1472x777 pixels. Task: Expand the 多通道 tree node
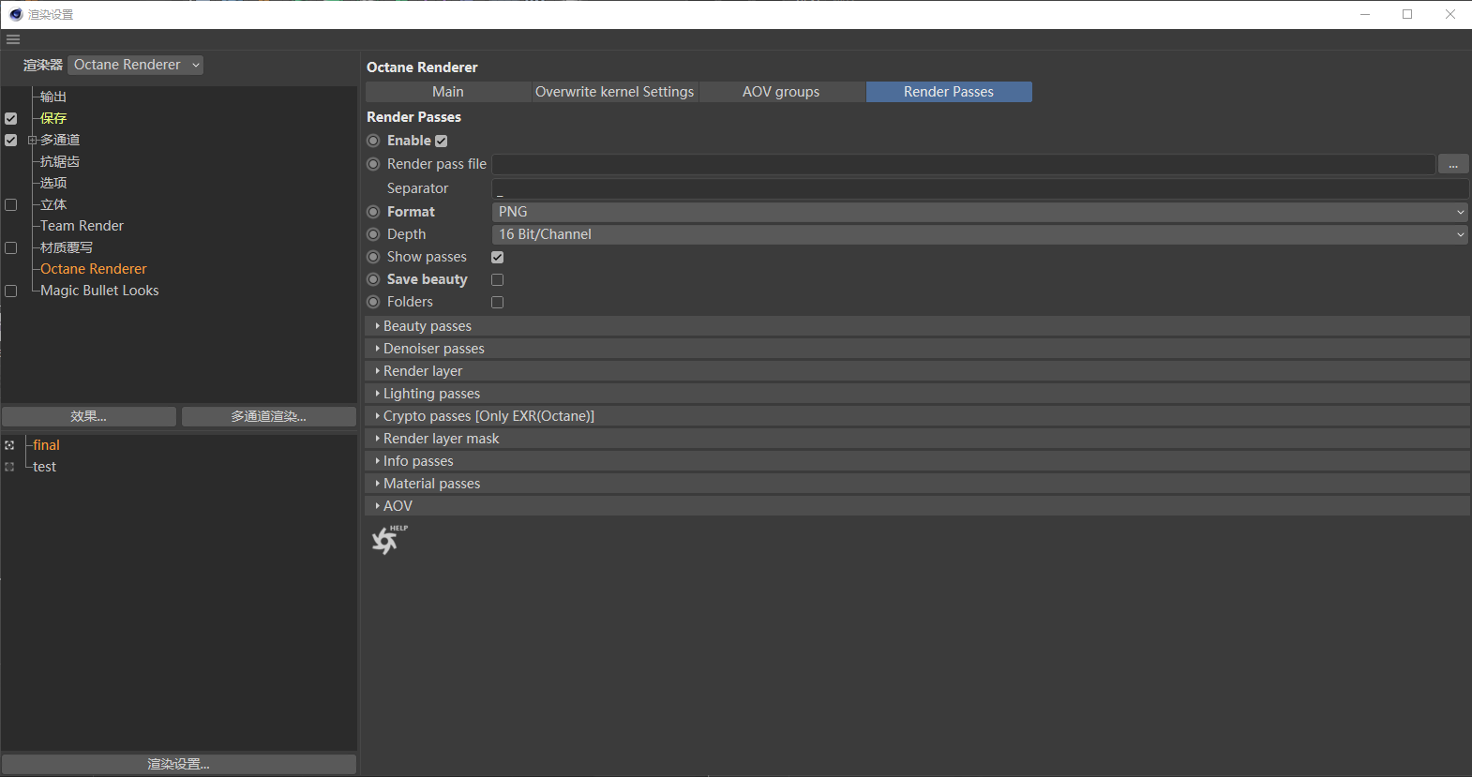[32, 140]
